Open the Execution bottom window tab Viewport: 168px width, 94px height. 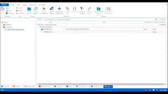[x=58, y=86]
